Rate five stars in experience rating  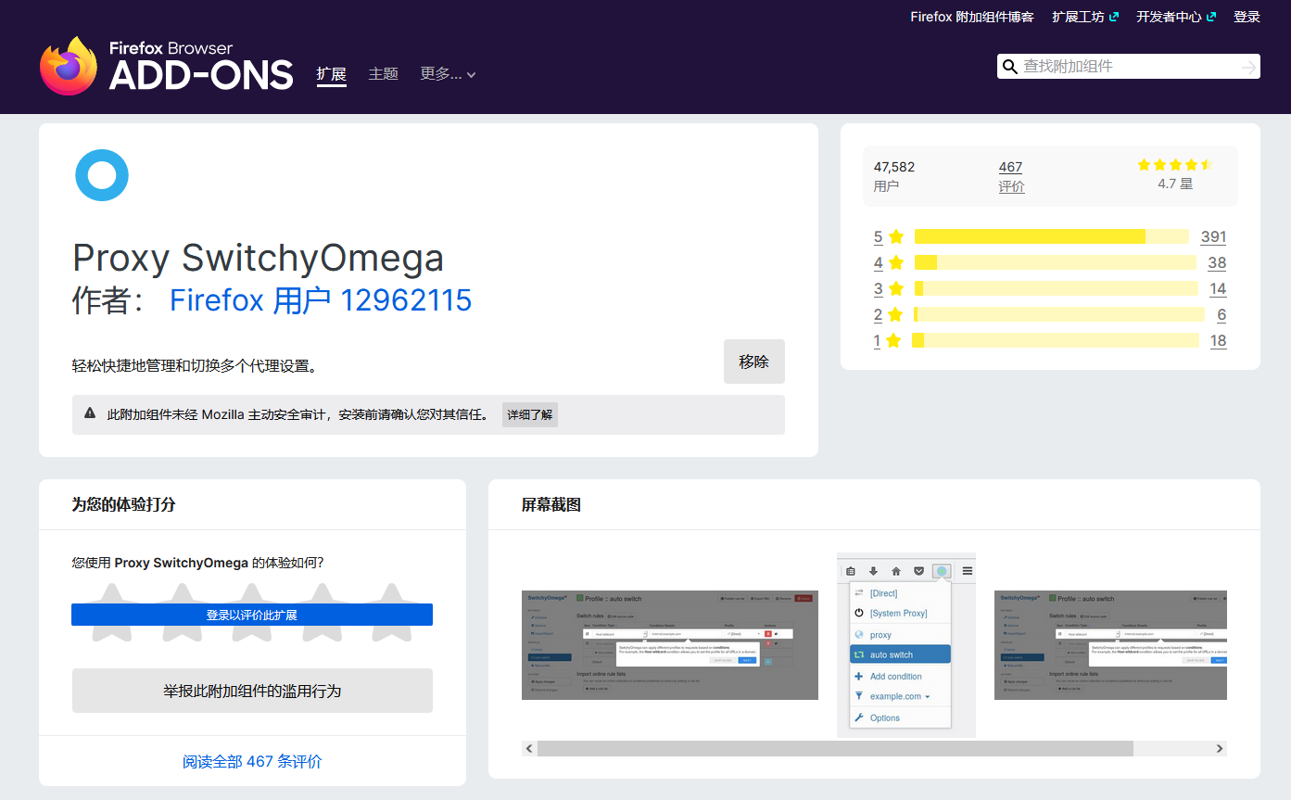[x=391, y=612]
